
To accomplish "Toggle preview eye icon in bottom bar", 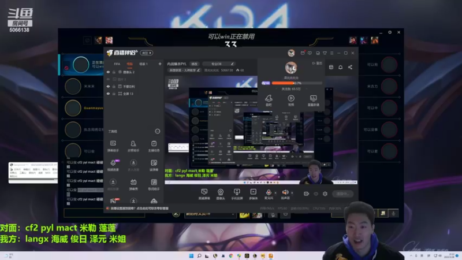I will 316,194.
